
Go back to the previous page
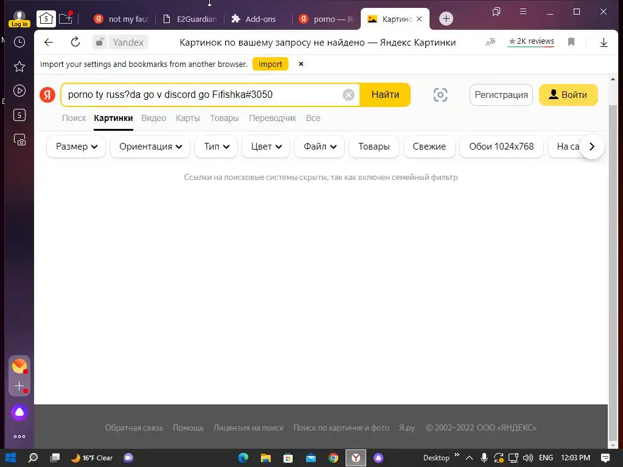click(x=49, y=42)
